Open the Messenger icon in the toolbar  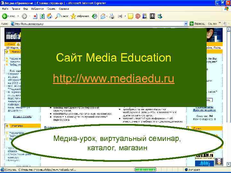(x=159, y=16)
